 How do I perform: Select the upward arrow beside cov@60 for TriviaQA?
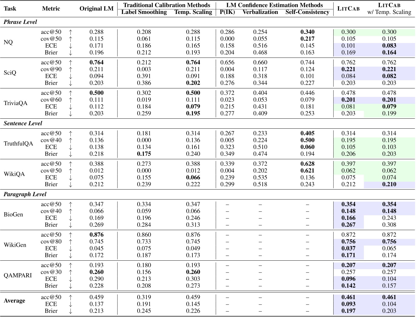point(70,99)
